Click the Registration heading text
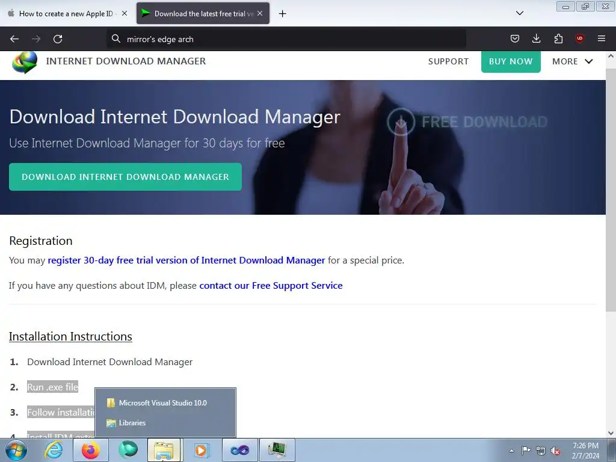616x462 pixels. click(41, 241)
